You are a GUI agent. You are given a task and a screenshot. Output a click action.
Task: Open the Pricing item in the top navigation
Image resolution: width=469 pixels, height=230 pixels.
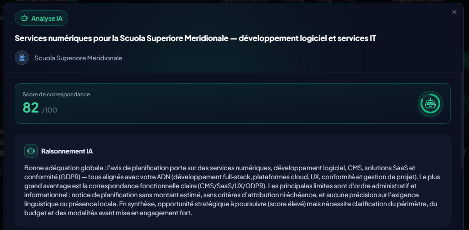pyautogui.click(x=293, y=1)
